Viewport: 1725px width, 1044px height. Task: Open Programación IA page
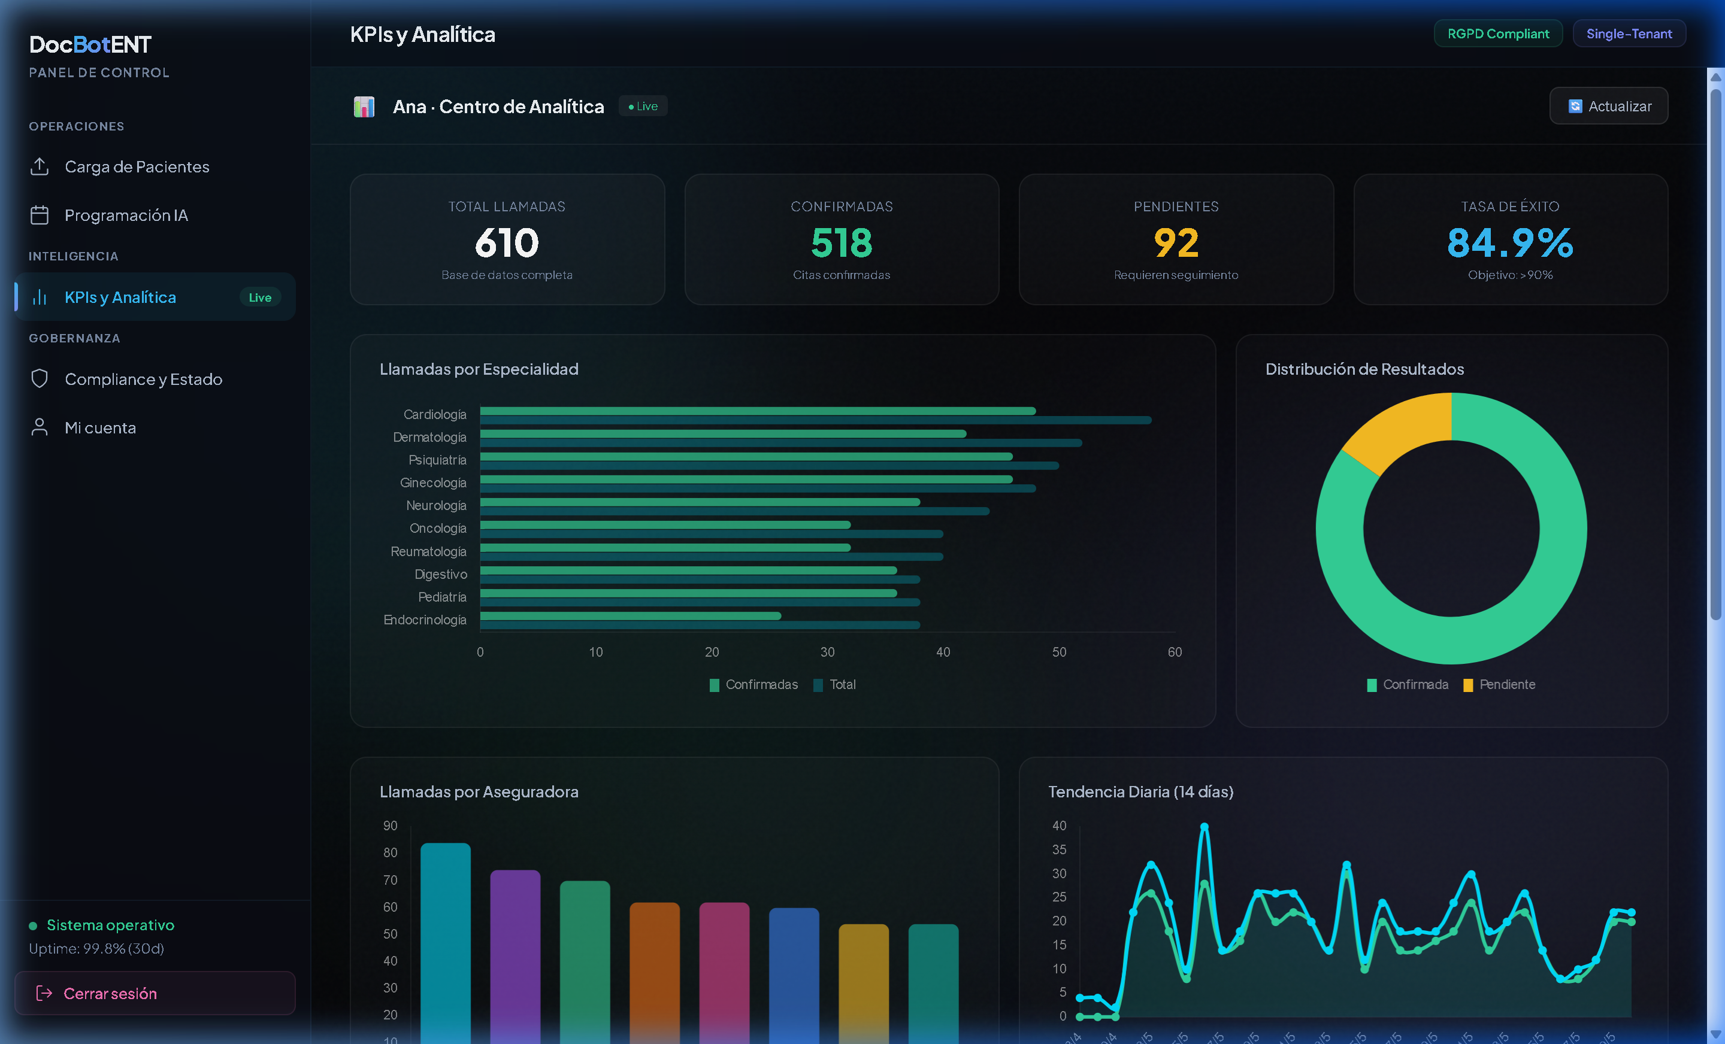pos(154,215)
